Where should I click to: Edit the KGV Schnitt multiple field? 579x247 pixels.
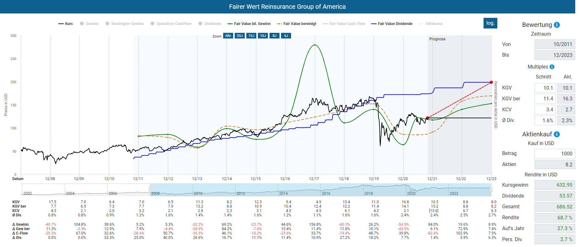545,88
